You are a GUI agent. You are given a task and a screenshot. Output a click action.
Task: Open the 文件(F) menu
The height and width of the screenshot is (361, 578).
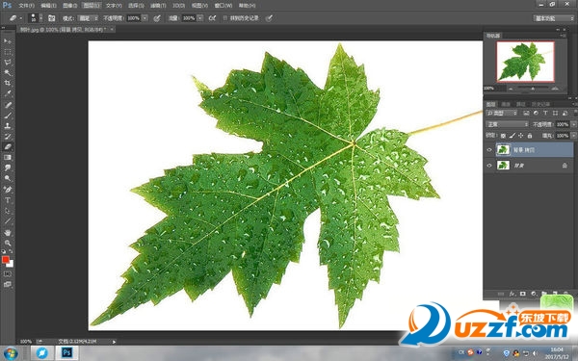pos(26,6)
